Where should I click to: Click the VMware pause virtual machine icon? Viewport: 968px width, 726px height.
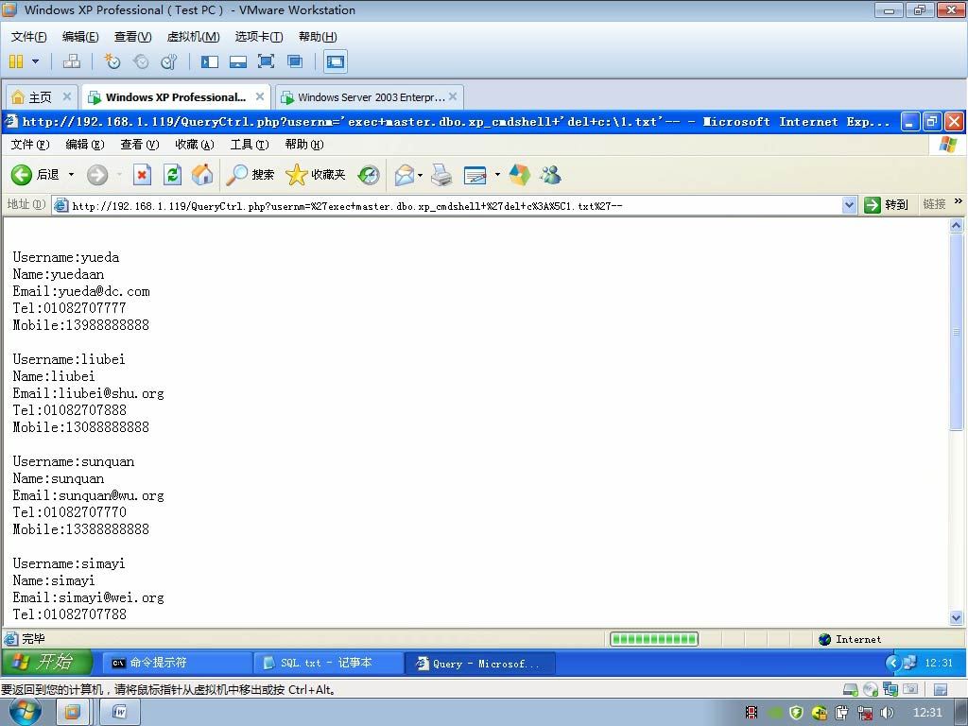pyautogui.click(x=17, y=61)
